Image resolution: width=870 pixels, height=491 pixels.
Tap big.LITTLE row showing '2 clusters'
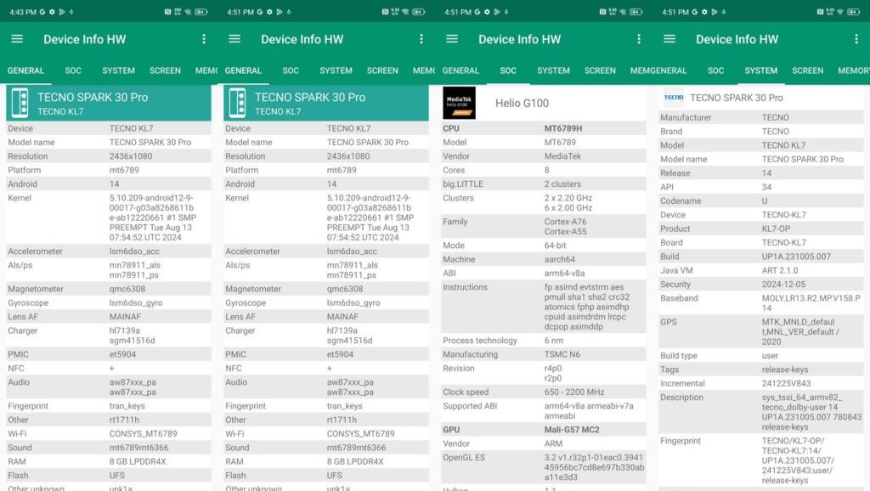pyautogui.click(x=544, y=183)
